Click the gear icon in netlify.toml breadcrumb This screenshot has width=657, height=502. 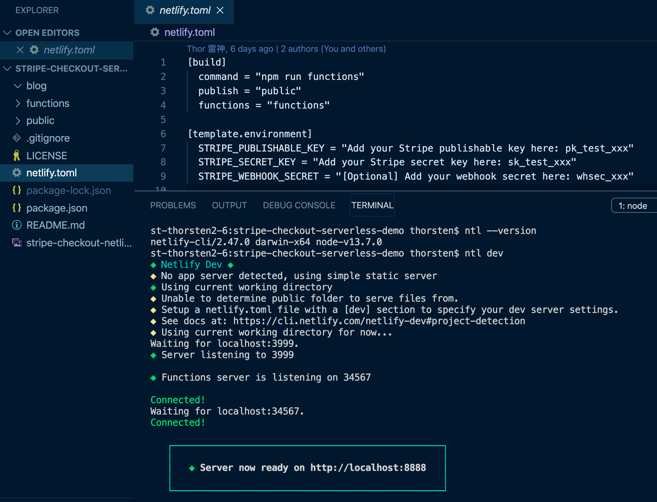155,32
